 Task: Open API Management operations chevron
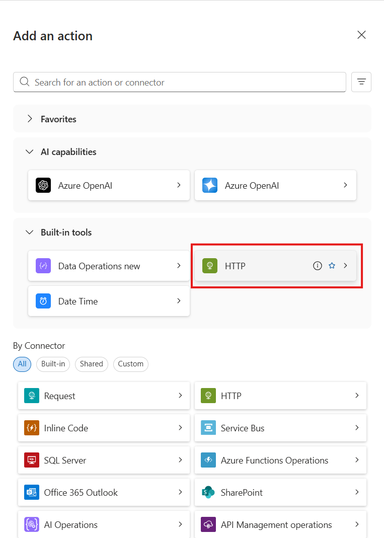pyautogui.click(x=357, y=524)
